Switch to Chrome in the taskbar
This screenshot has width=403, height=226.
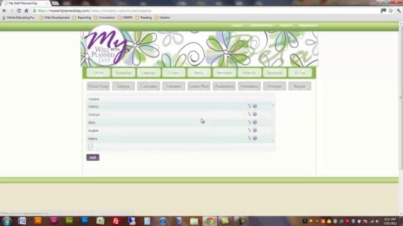pyautogui.click(x=210, y=221)
